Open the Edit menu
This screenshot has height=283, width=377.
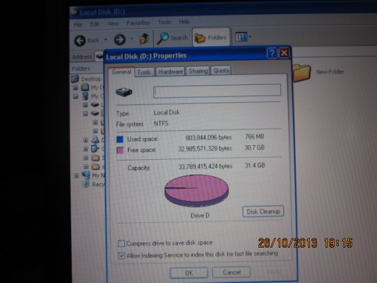[x=95, y=24]
